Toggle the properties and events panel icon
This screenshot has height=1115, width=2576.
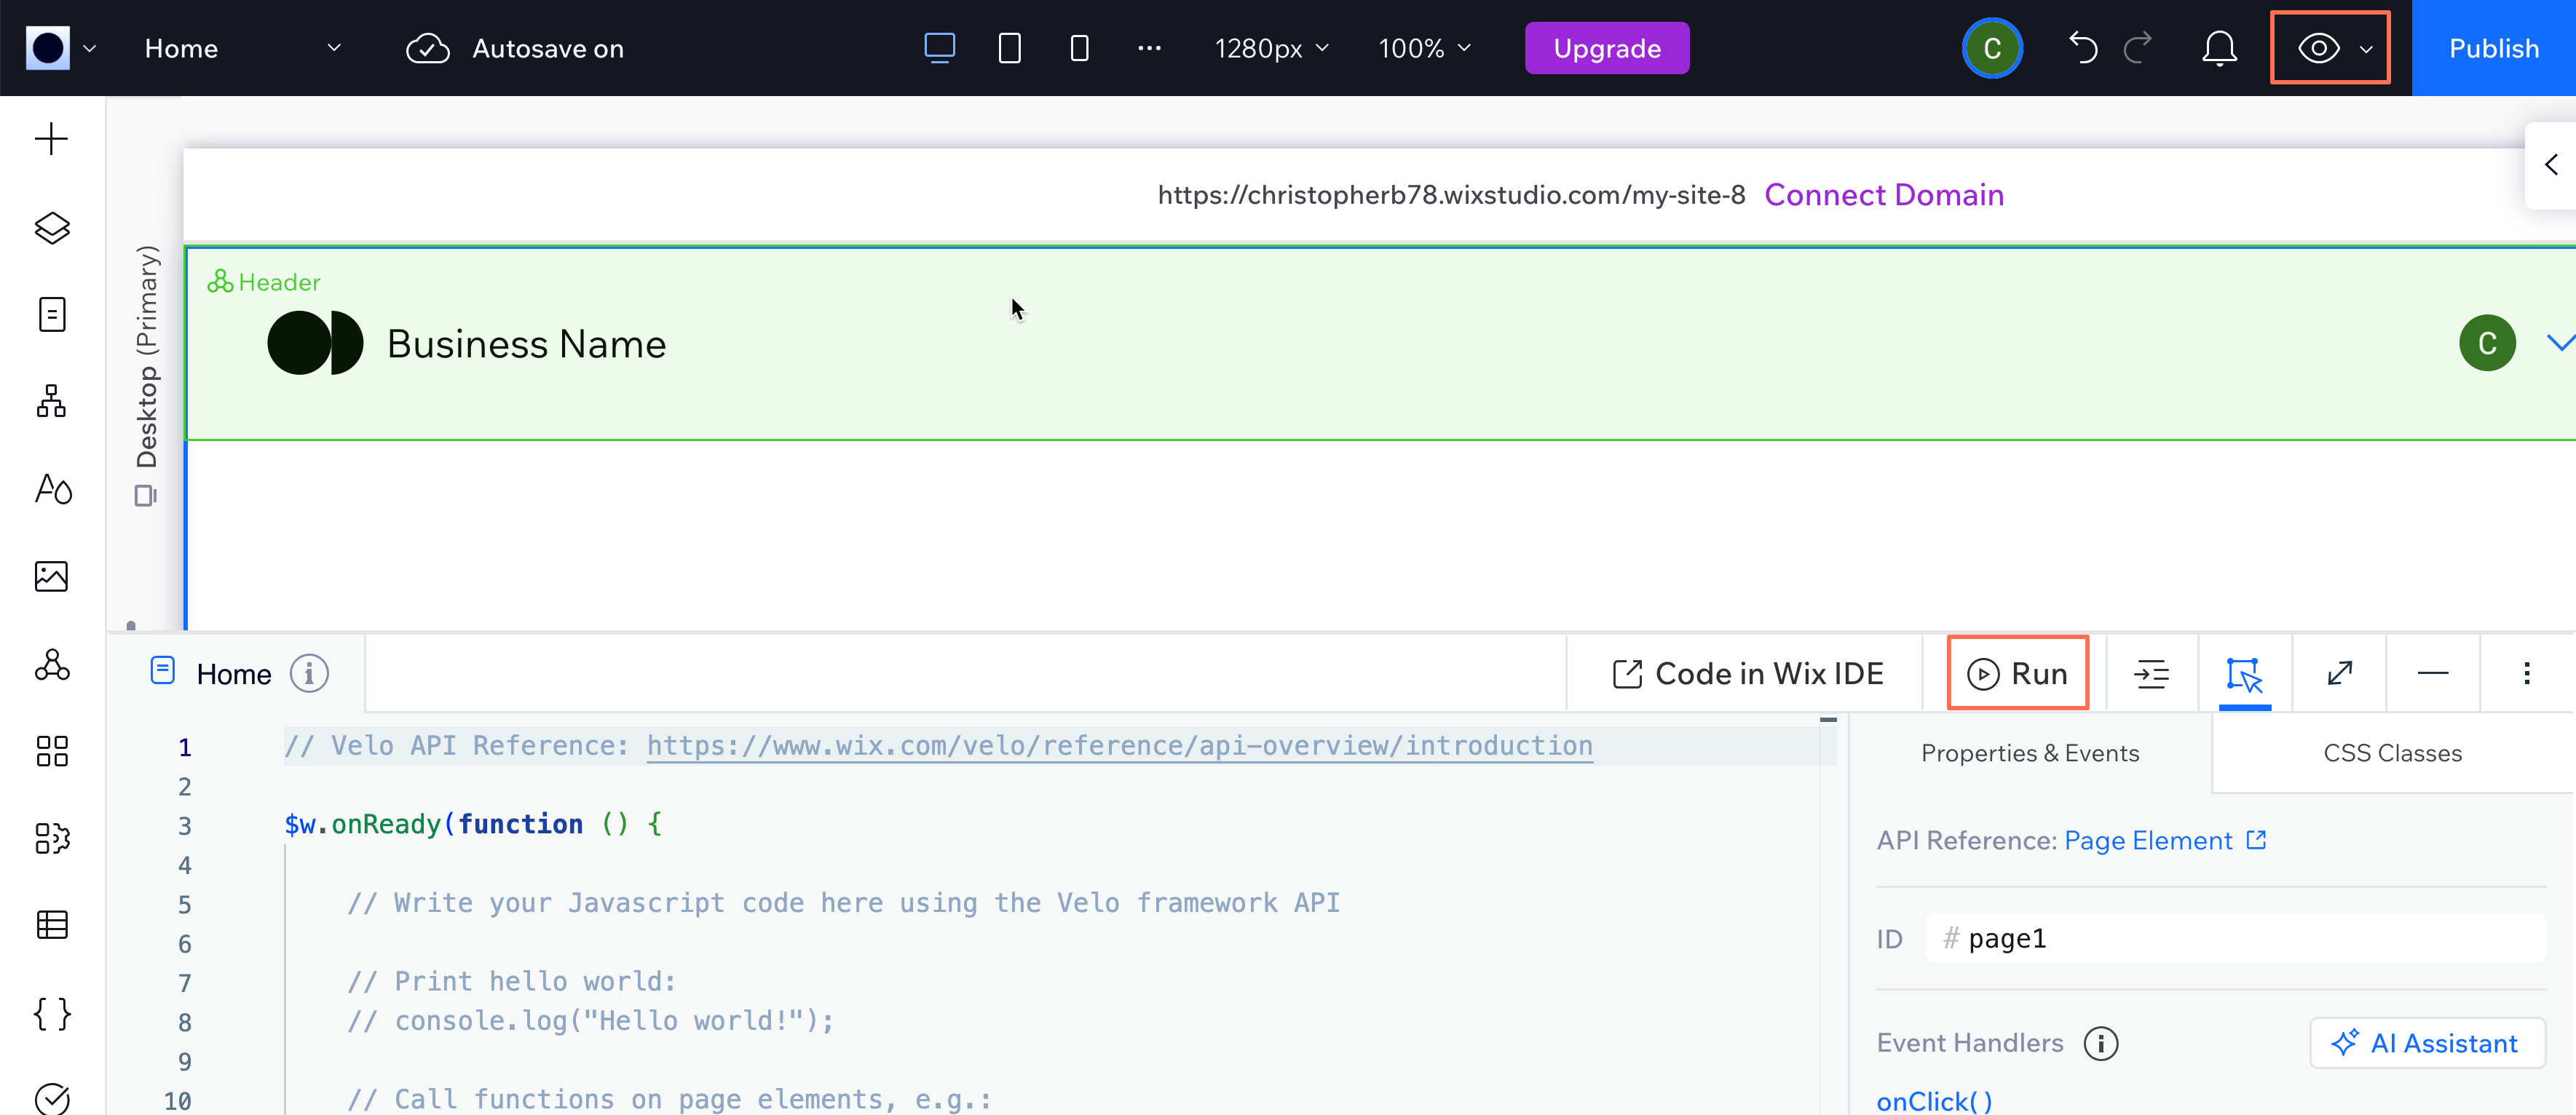2244,674
